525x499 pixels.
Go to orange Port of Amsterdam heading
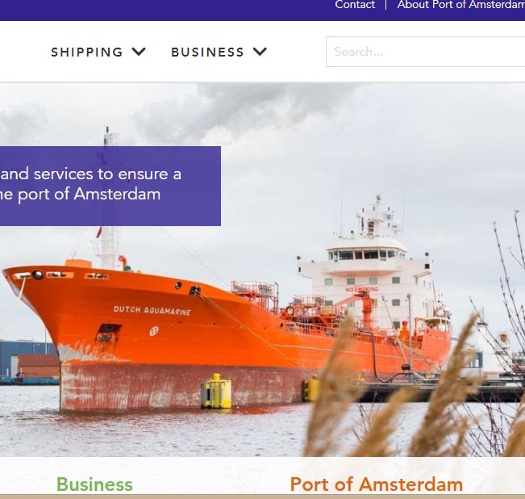tap(377, 484)
